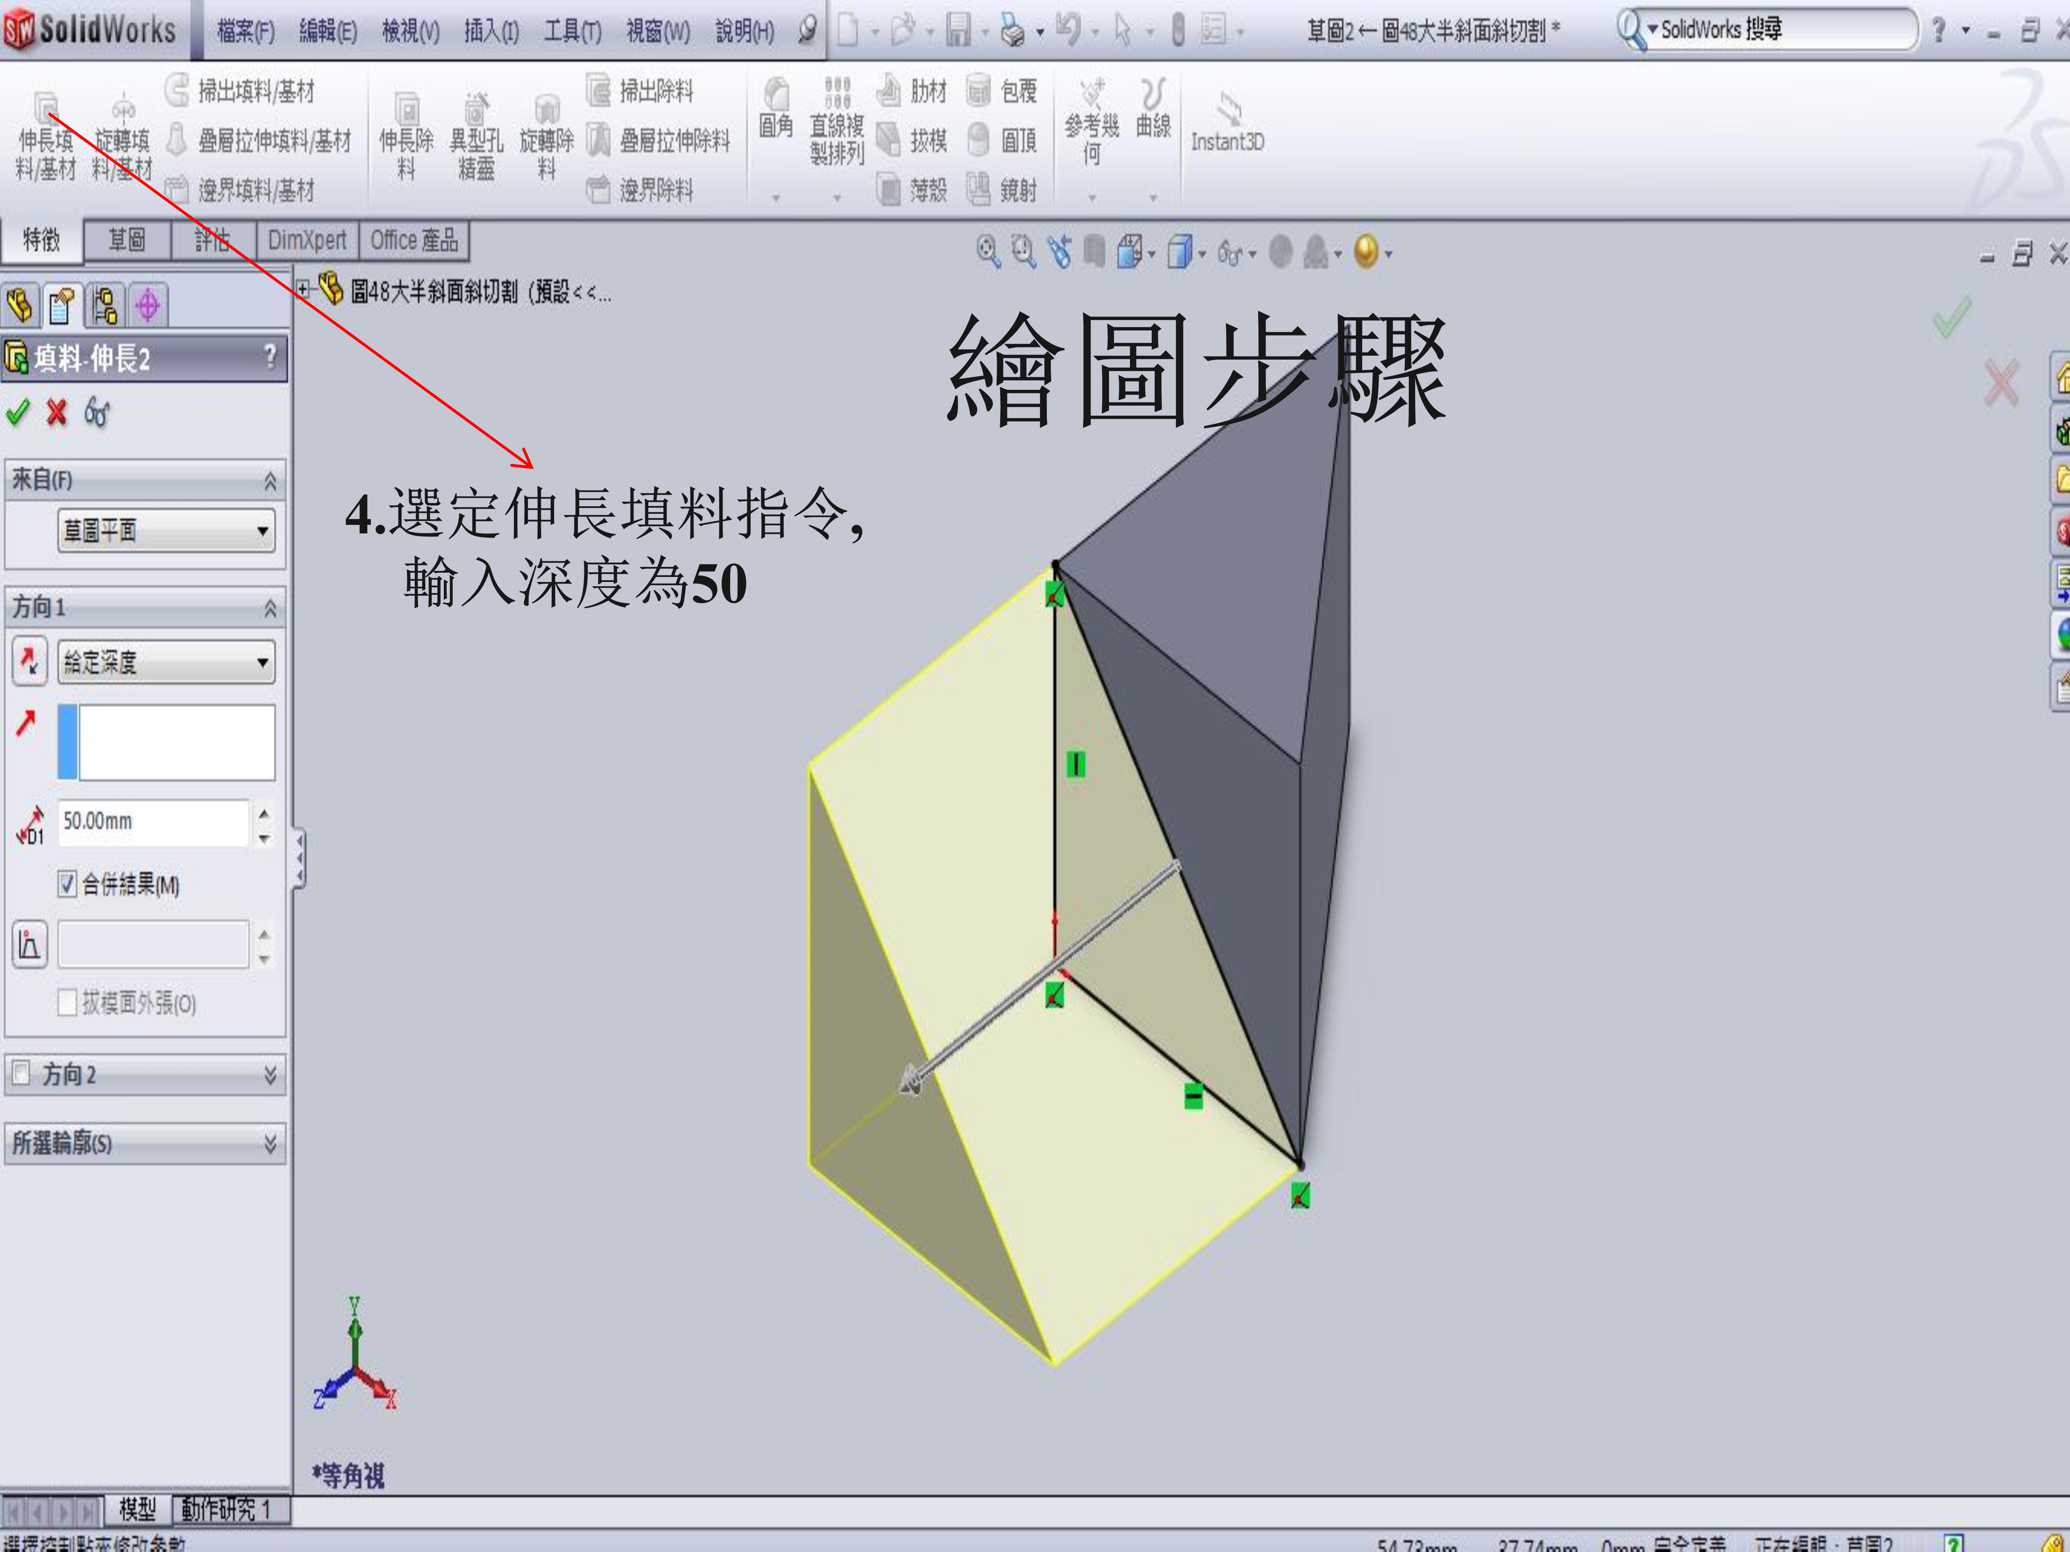Select Boundary Cut (邊界除料)

(x=640, y=190)
